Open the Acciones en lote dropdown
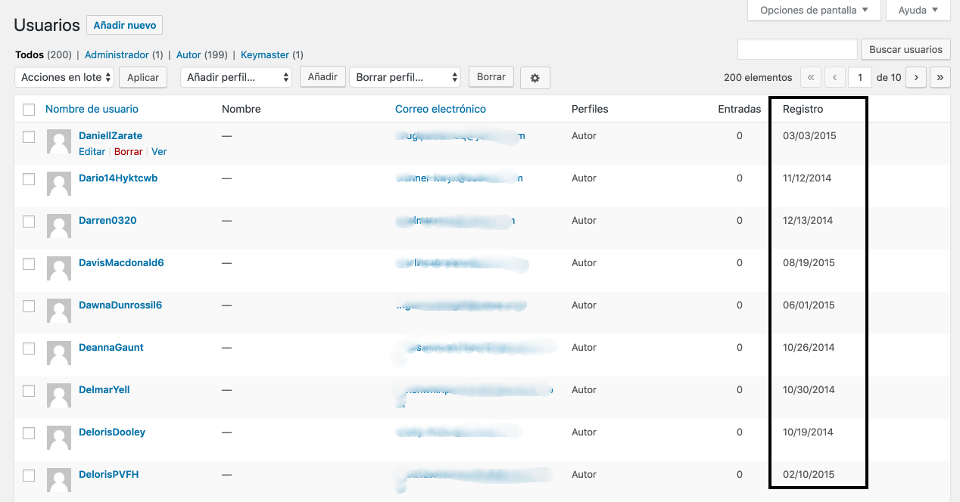The width and height of the screenshot is (960, 502). [x=64, y=77]
